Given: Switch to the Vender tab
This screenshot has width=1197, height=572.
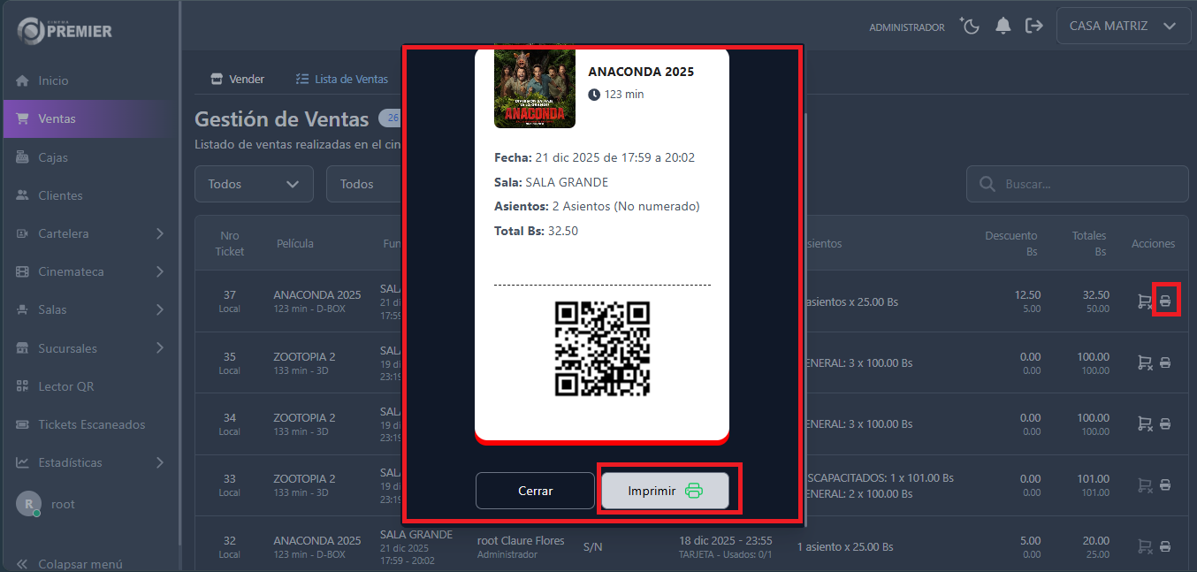Looking at the screenshot, I should [x=237, y=79].
